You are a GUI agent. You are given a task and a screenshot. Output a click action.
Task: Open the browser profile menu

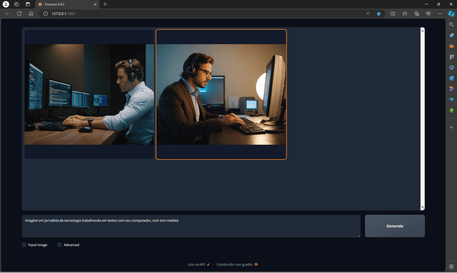click(x=5, y=4)
